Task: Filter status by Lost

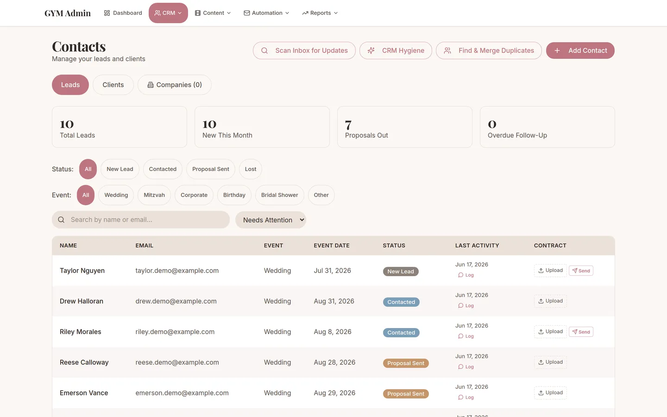Action: pos(251,169)
